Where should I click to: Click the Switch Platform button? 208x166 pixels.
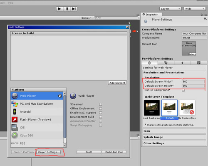pos(23,152)
